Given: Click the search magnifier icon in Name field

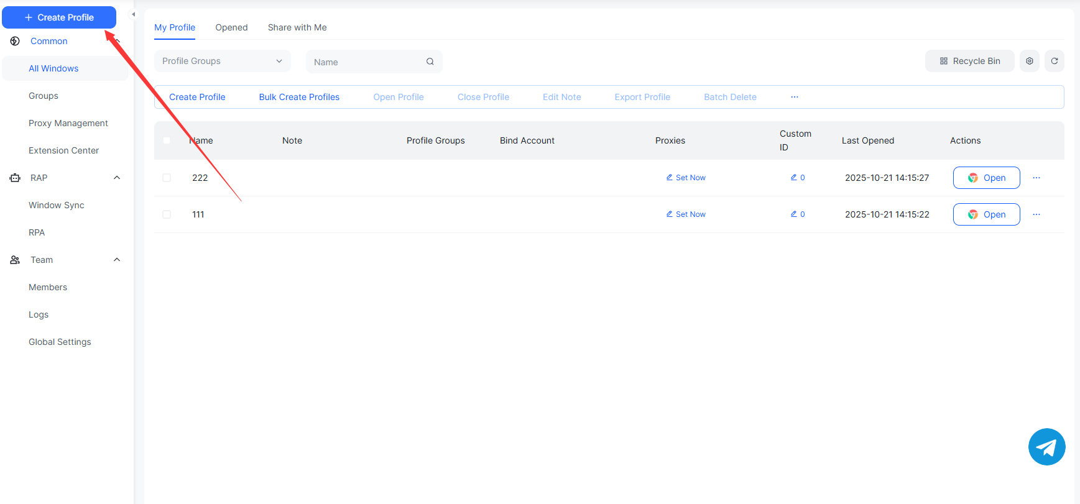Looking at the screenshot, I should [430, 62].
